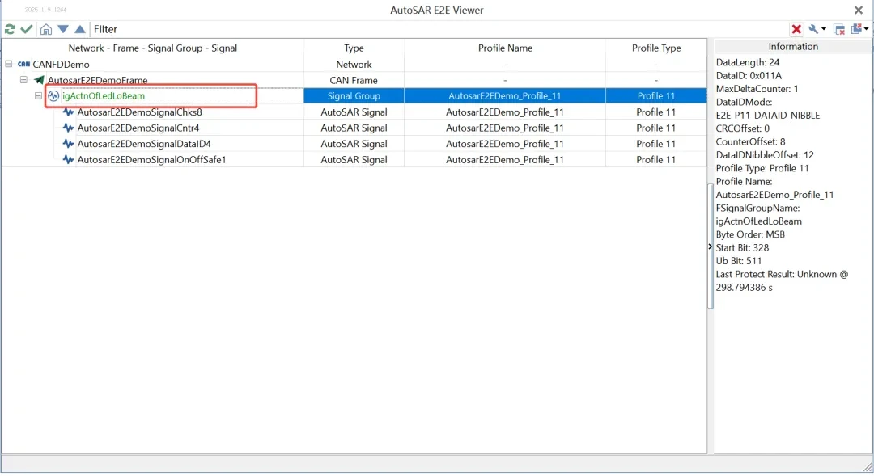Click the panel splitter collapse arrow
Image resolution: width=874 pixels, height=476 pixels.
(x=711, y=246)
